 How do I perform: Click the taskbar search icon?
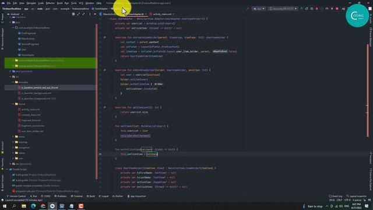(14, 206)
